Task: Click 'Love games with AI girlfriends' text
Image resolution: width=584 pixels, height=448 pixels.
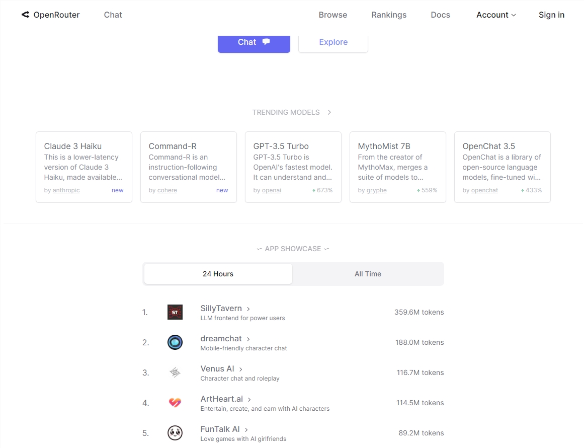Action: 243,439
